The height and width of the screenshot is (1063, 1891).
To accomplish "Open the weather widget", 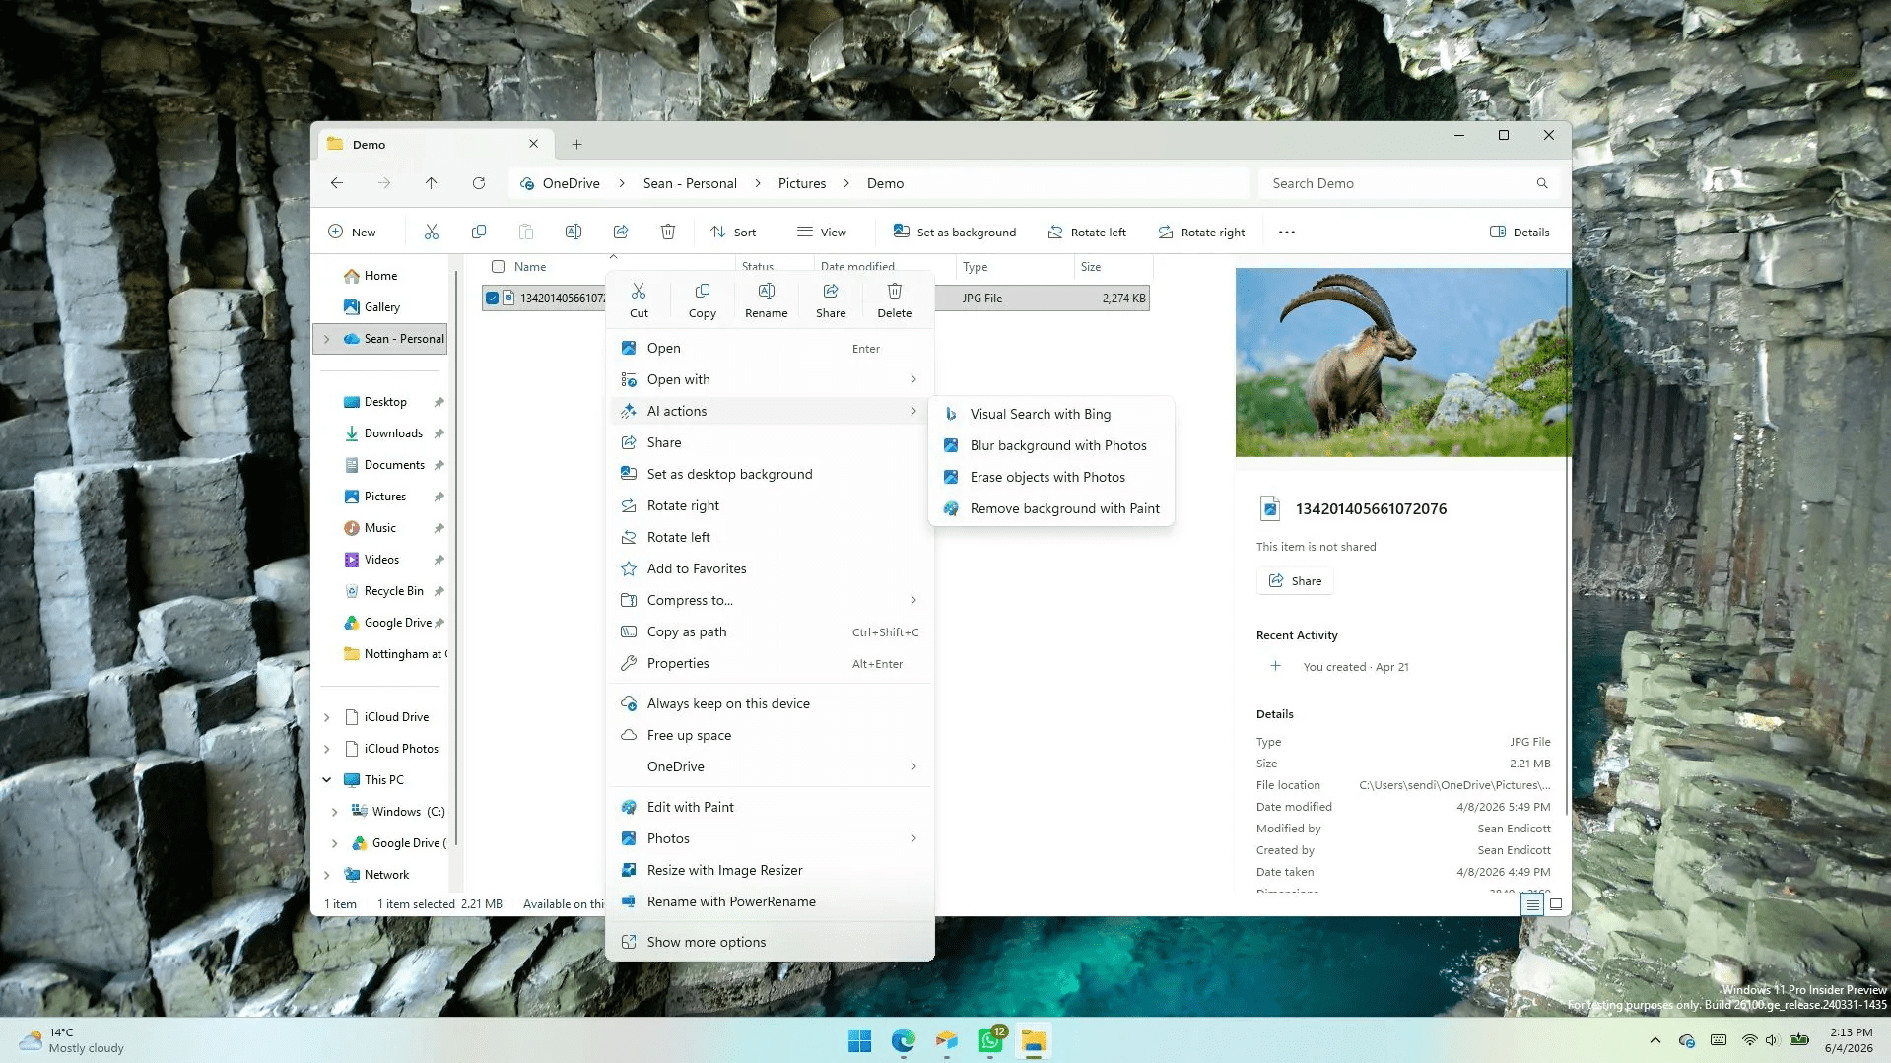I will pyautogui.click(x=72, y=1040).
